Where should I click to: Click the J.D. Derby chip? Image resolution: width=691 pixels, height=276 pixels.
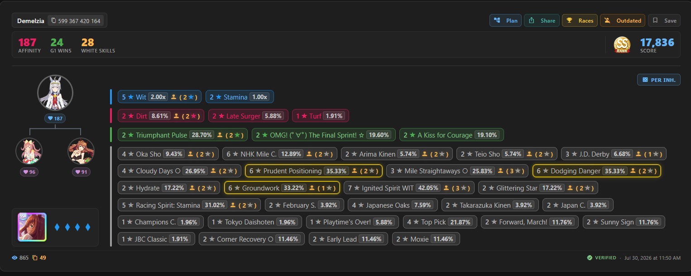pyautogui.click(x=614, y=154)
